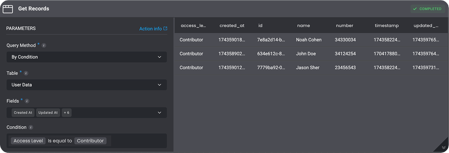Click info icon next to Table label

26,73
